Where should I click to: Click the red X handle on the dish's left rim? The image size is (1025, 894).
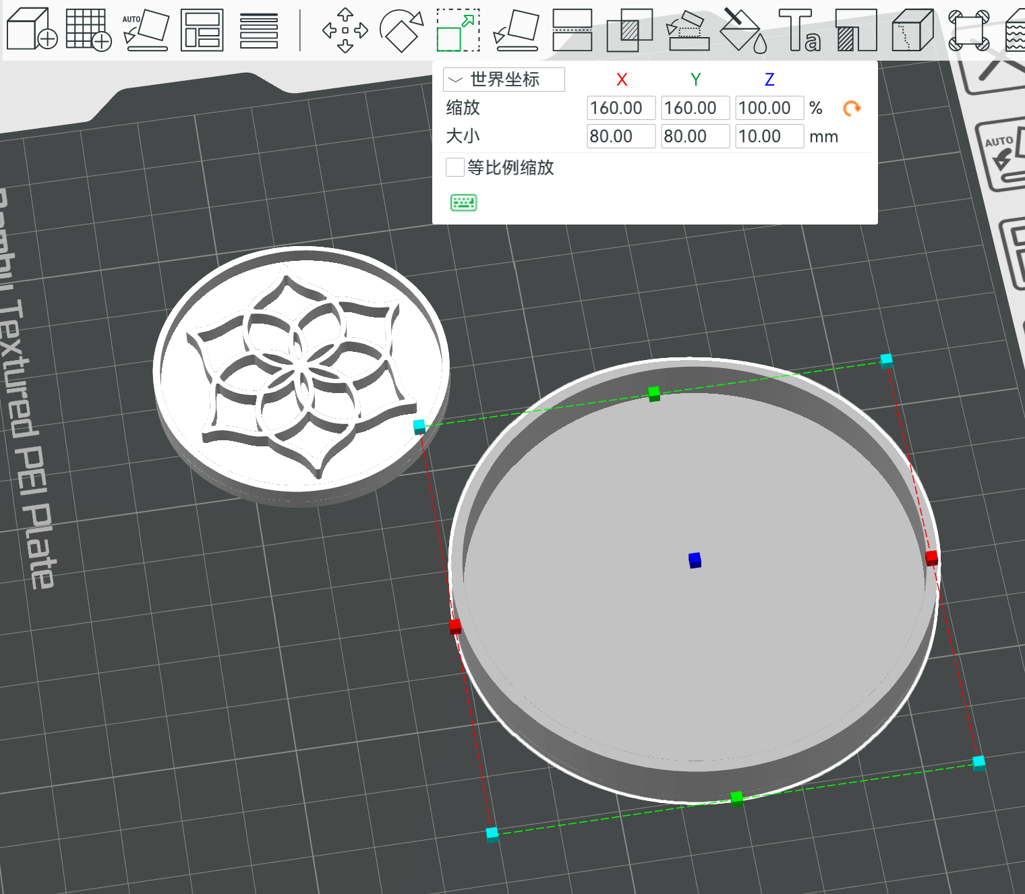coord(455,626)
